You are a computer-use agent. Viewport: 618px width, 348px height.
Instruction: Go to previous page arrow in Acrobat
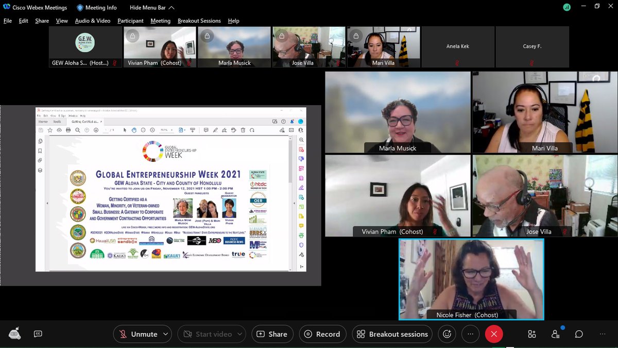(87, 130)
